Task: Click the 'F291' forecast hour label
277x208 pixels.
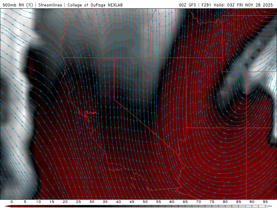Action: 206,5
